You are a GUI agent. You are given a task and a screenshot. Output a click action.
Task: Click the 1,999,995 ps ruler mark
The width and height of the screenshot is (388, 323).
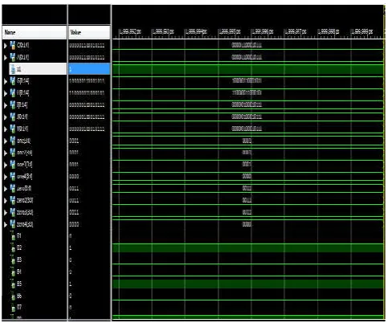[x=230, y=31]
